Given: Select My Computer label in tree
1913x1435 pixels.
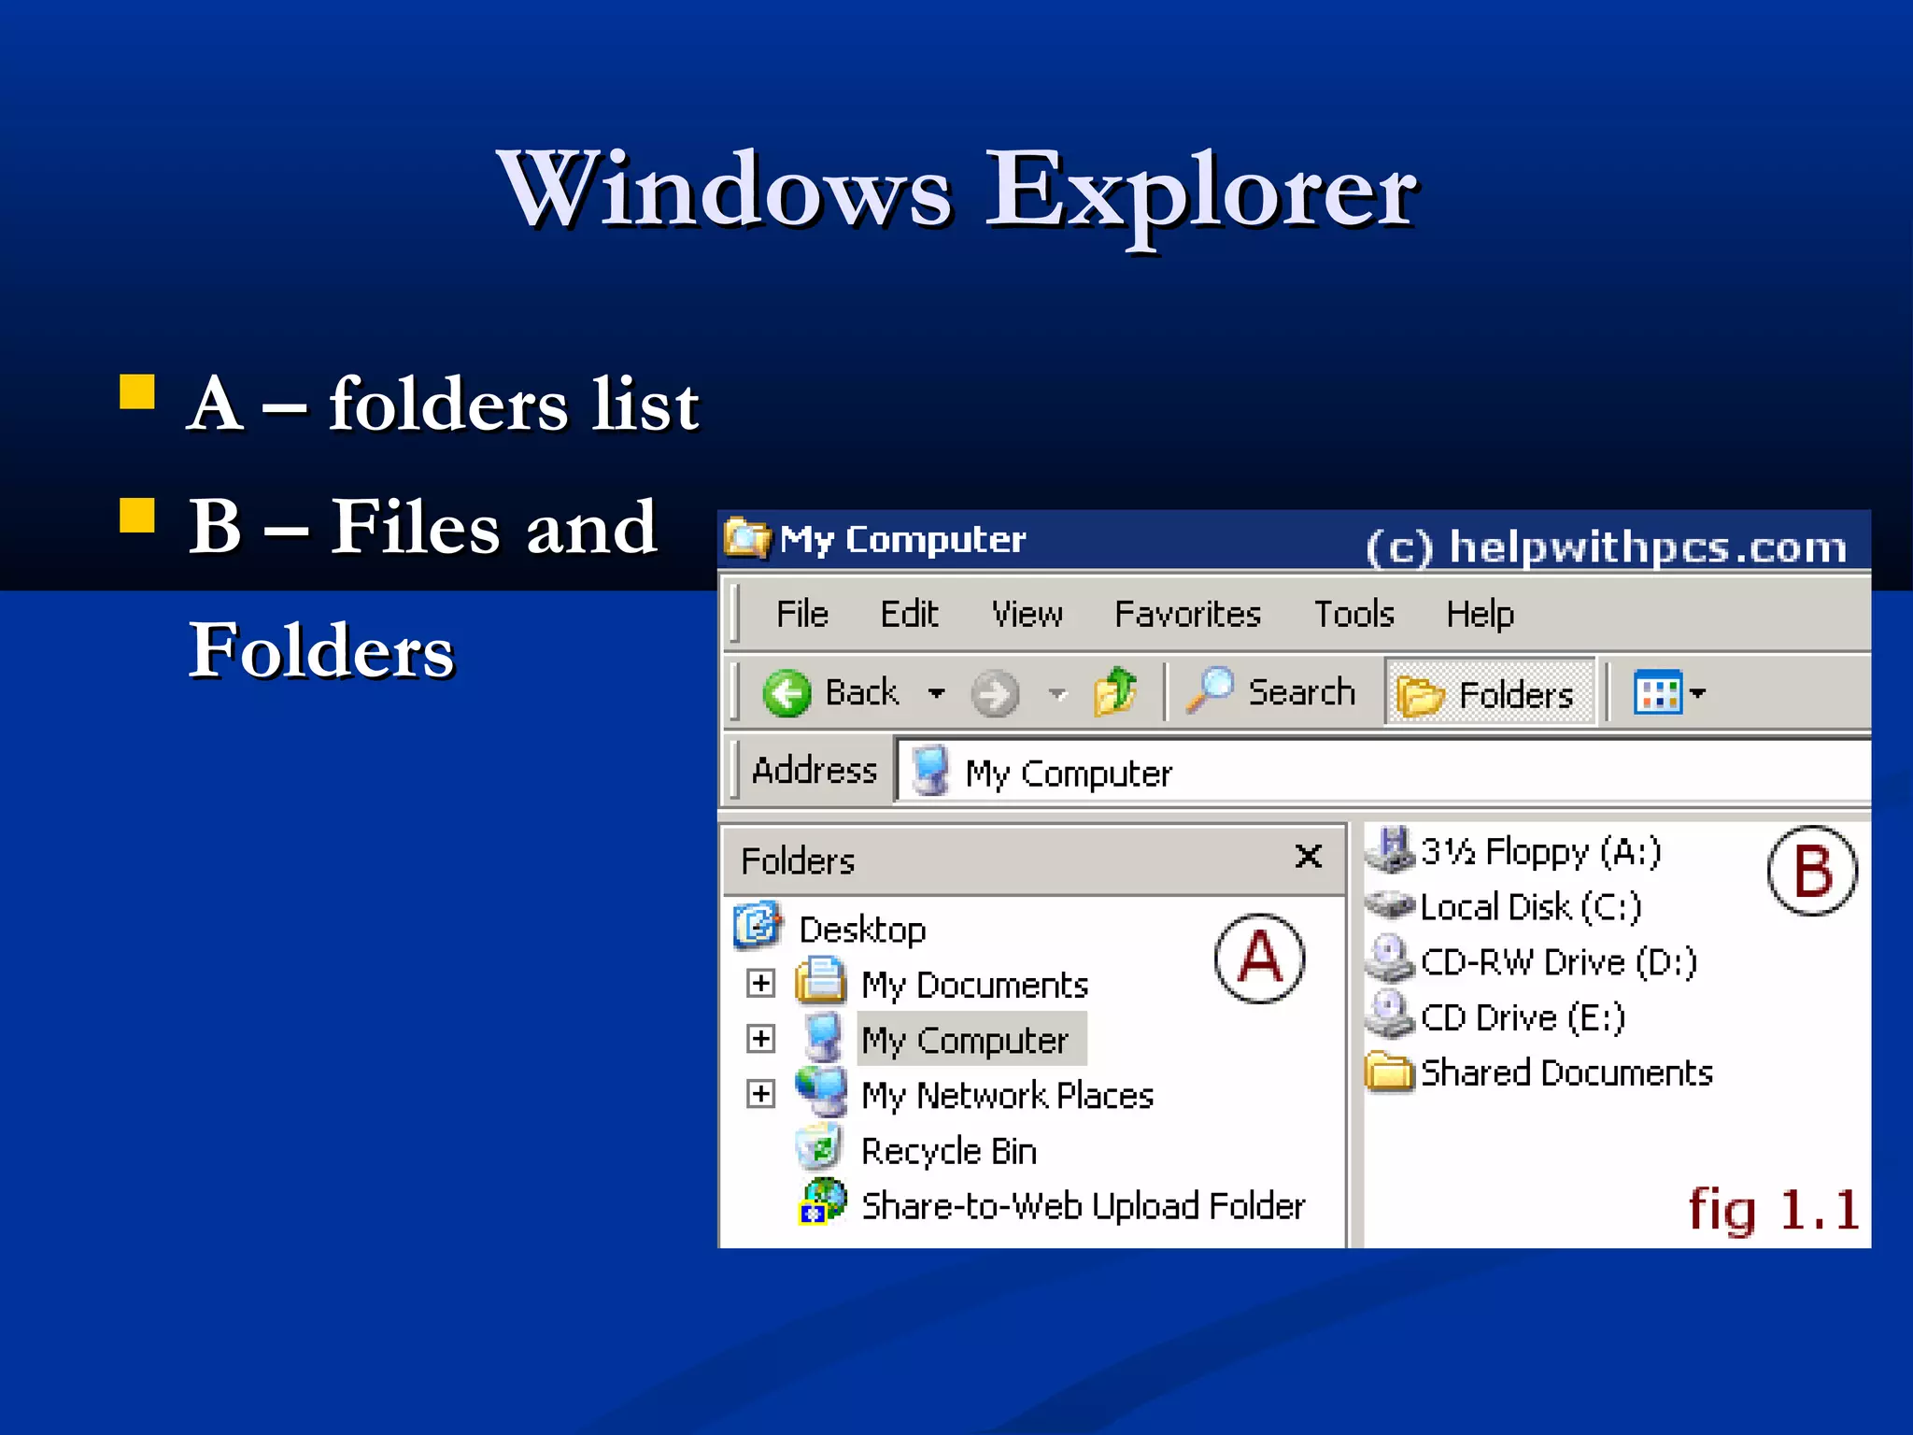Looking at the screenshot, I should click(x=965, y=1041).
